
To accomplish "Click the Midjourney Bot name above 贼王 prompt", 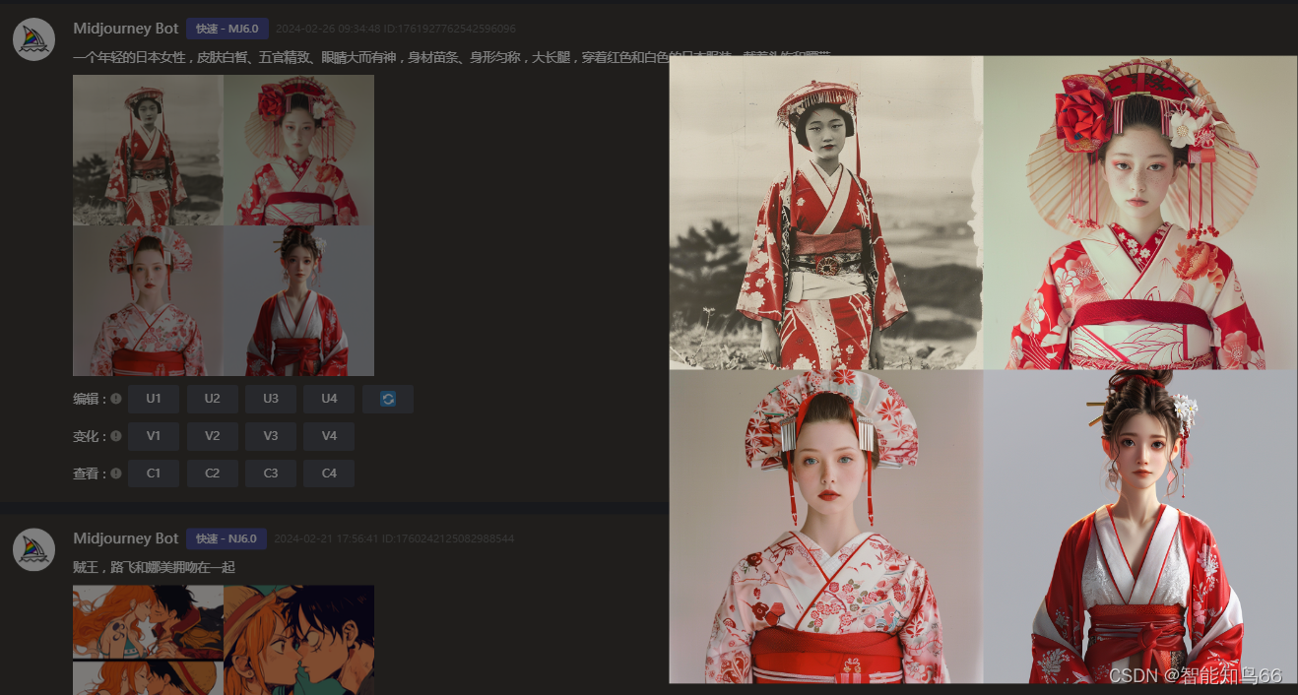I will coord(126,538).
